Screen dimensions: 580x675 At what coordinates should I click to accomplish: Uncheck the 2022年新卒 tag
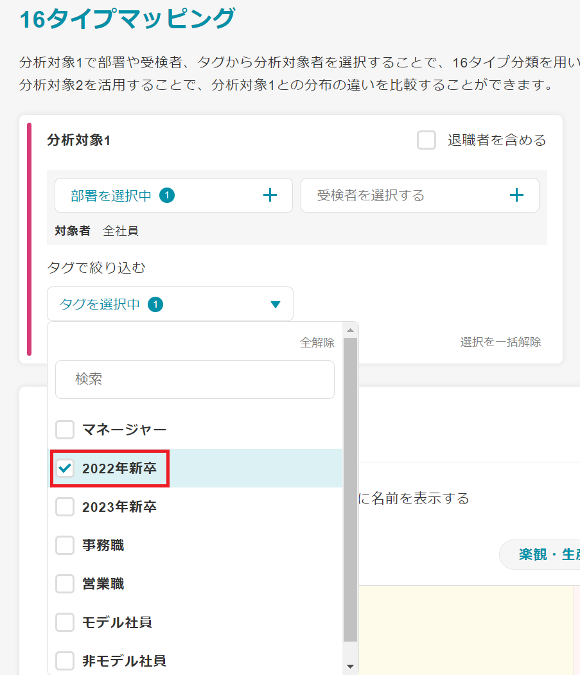point(65,468)
